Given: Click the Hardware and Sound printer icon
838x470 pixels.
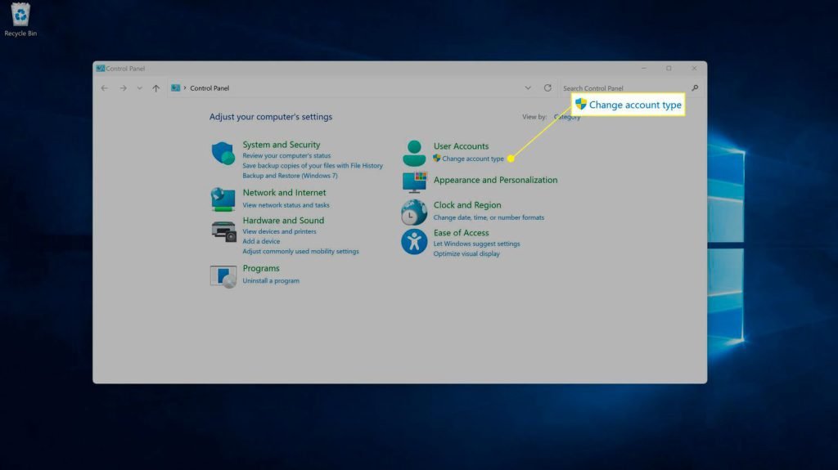Looking at the screenshot, I should (x=223, y=231).
